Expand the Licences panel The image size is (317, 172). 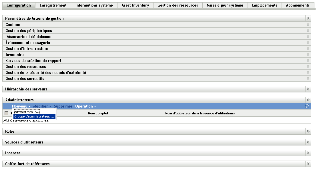pos(308,153)
